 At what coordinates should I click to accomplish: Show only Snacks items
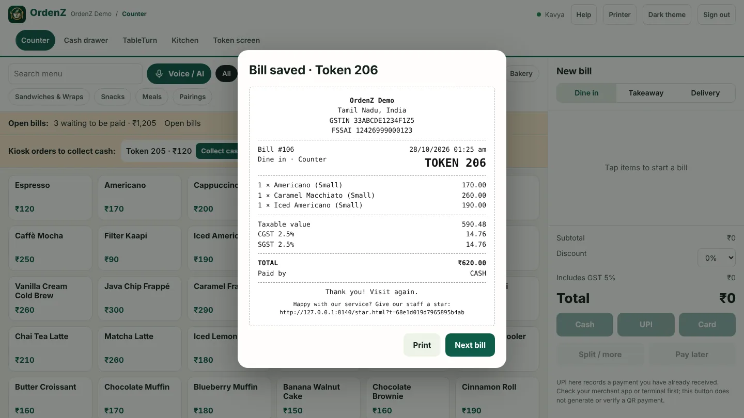click(113, 97)
